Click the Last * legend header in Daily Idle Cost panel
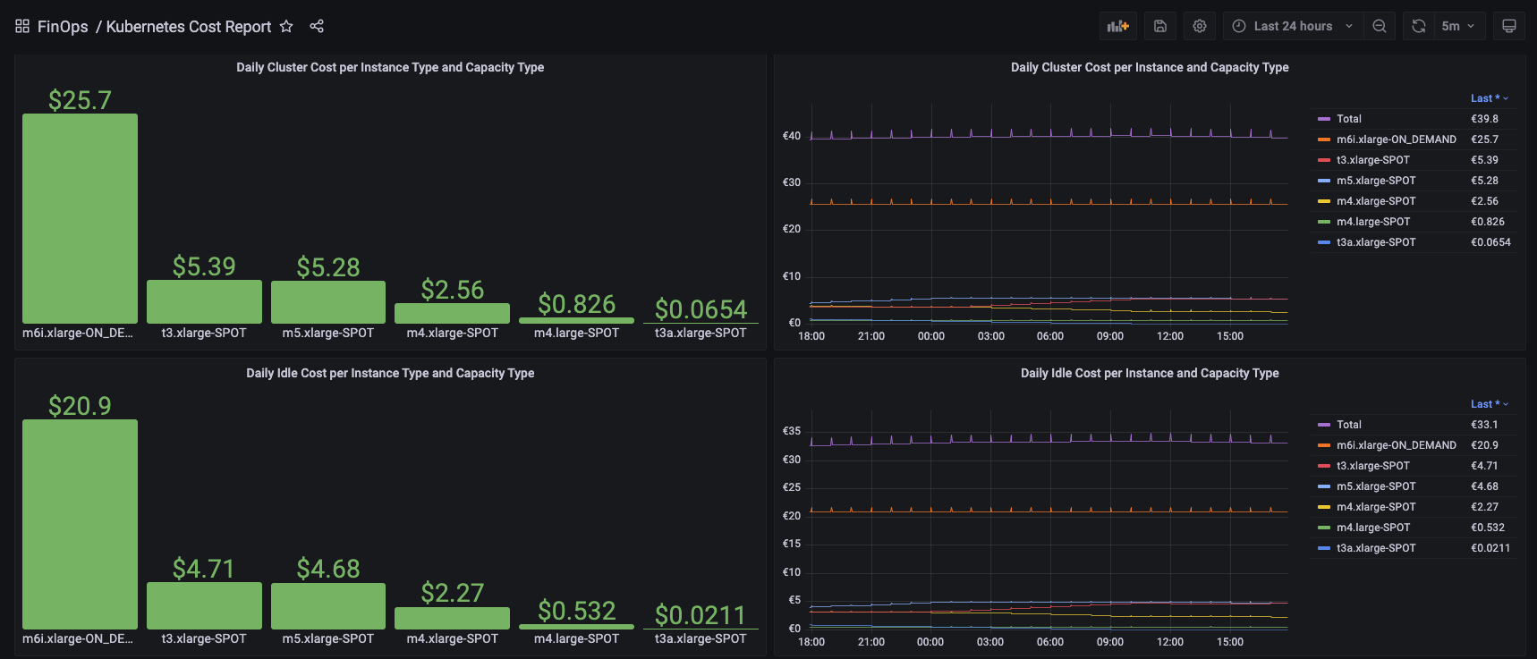The height and width of the screenshot is (659, 1537). pyautogui.click(x=1488, y=404)
